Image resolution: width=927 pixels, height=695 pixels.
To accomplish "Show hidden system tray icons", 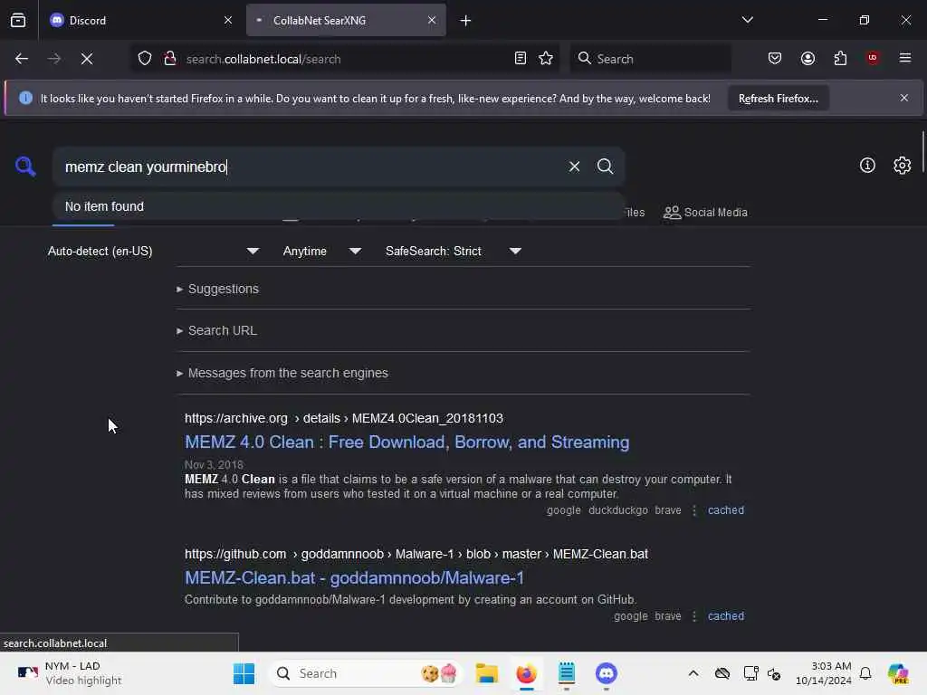I will [693, 673].
